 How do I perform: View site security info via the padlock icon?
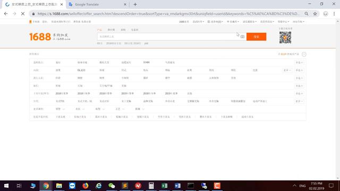coord(33,14)
